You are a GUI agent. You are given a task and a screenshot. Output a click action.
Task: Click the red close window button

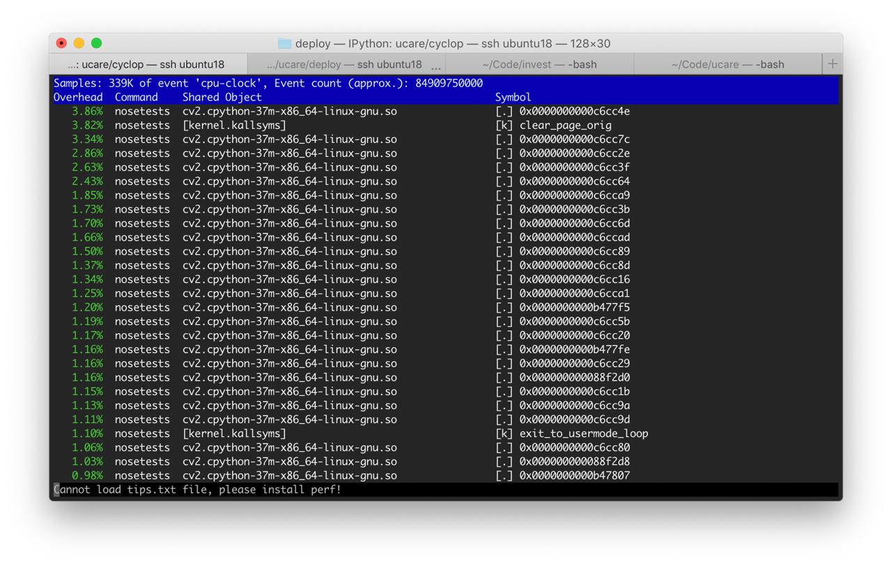(x=61, y=43)
